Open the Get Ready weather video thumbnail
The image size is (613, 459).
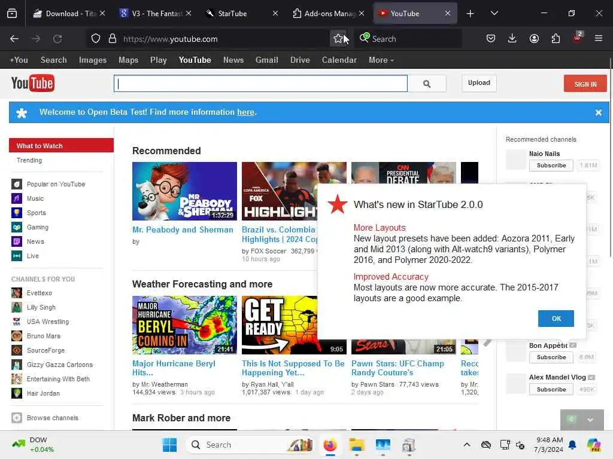[280, 325]
